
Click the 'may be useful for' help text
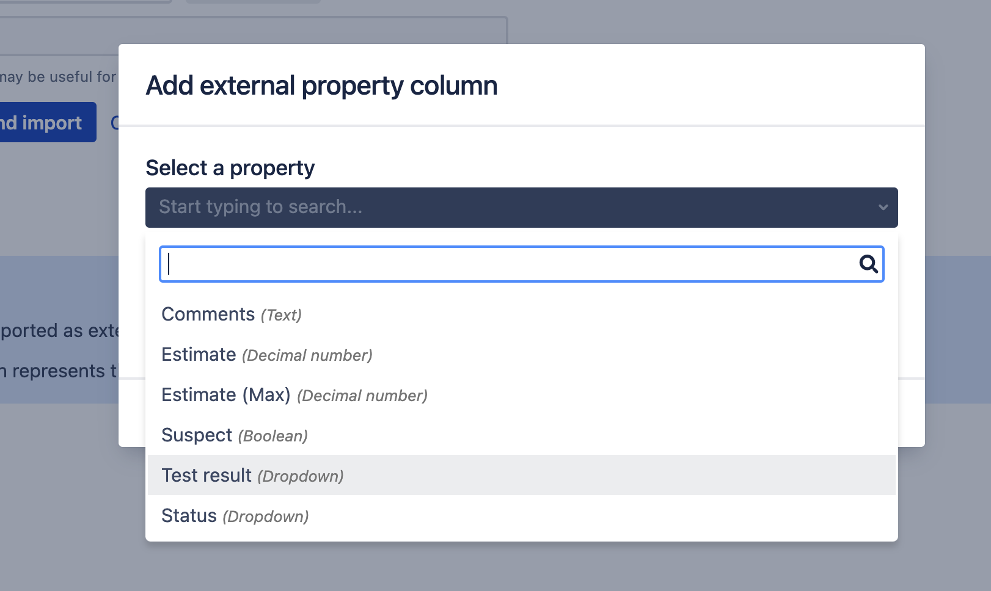click(x=58, y=77)
